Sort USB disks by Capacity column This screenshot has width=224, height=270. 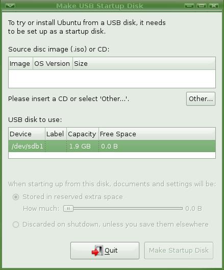pyautogui.click(x=83, y=134)
